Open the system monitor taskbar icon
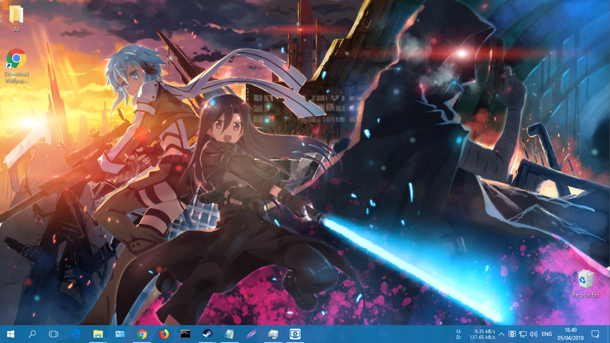The width and height of the screenshot is (610, 343). pyautogui.click(x=273, y=334)
